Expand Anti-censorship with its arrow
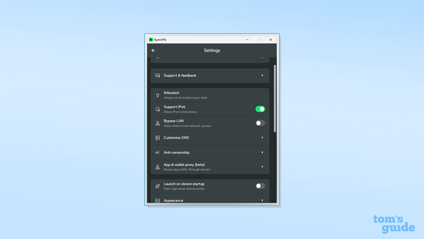Image resolution: width=424 pixels, height=239 pixels. 262,152
